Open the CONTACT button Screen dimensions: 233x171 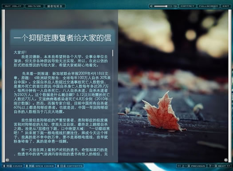[187, 6]
